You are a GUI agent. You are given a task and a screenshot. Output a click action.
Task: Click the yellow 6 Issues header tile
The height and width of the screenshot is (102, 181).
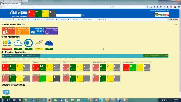[x=45, y=14]
